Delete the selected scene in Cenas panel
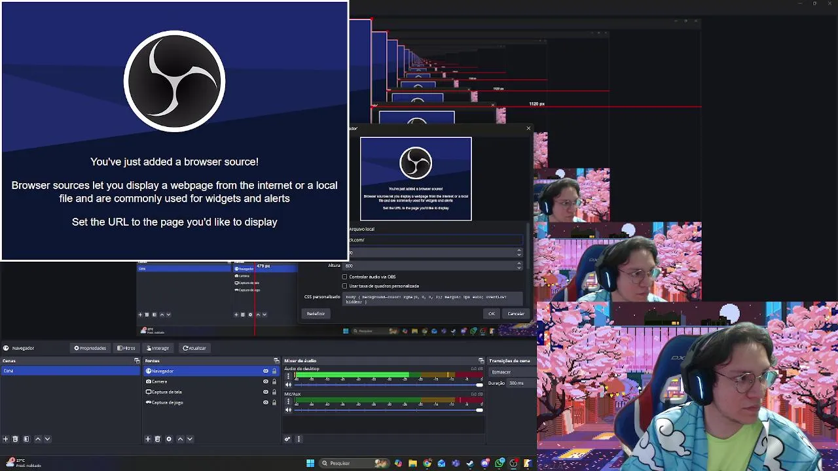This screenshot has height=471, width=838. coord(15,439)
